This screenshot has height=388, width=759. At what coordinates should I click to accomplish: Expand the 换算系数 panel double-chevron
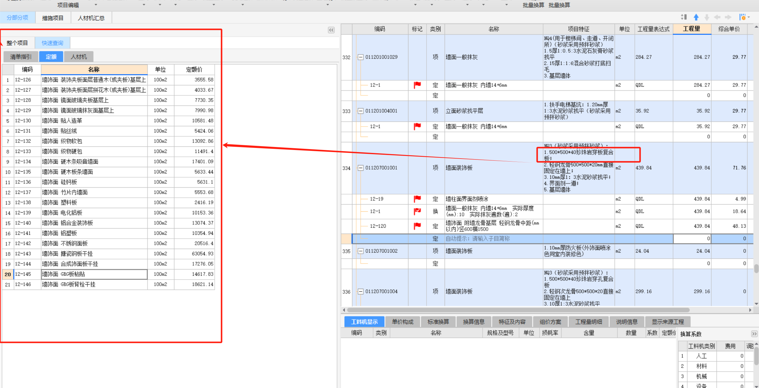point(754,334)
